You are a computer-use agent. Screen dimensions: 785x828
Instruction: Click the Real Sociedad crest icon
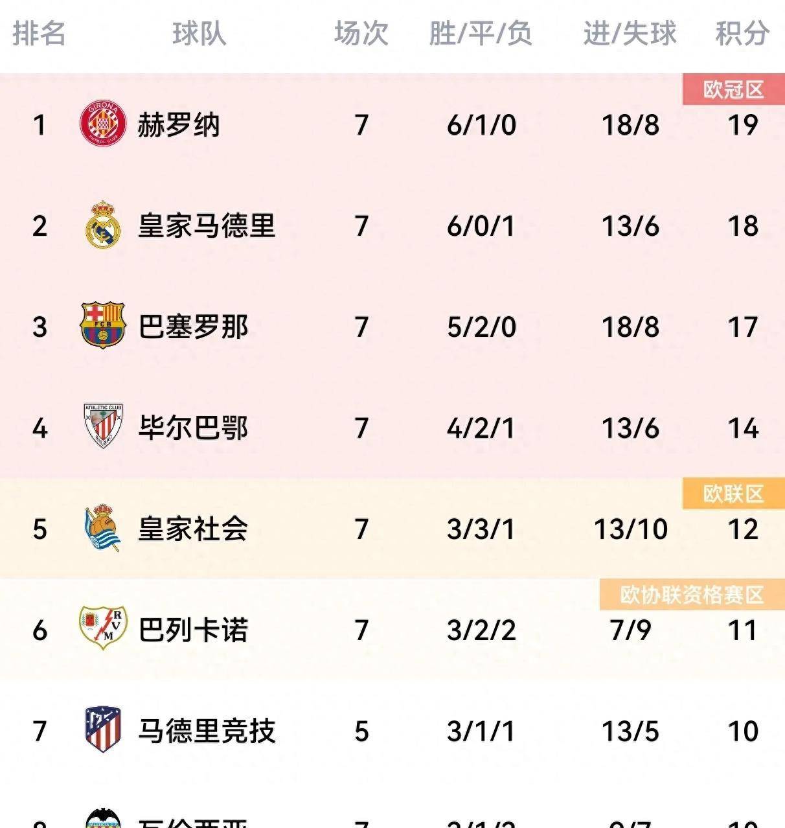tap(103, 528)
